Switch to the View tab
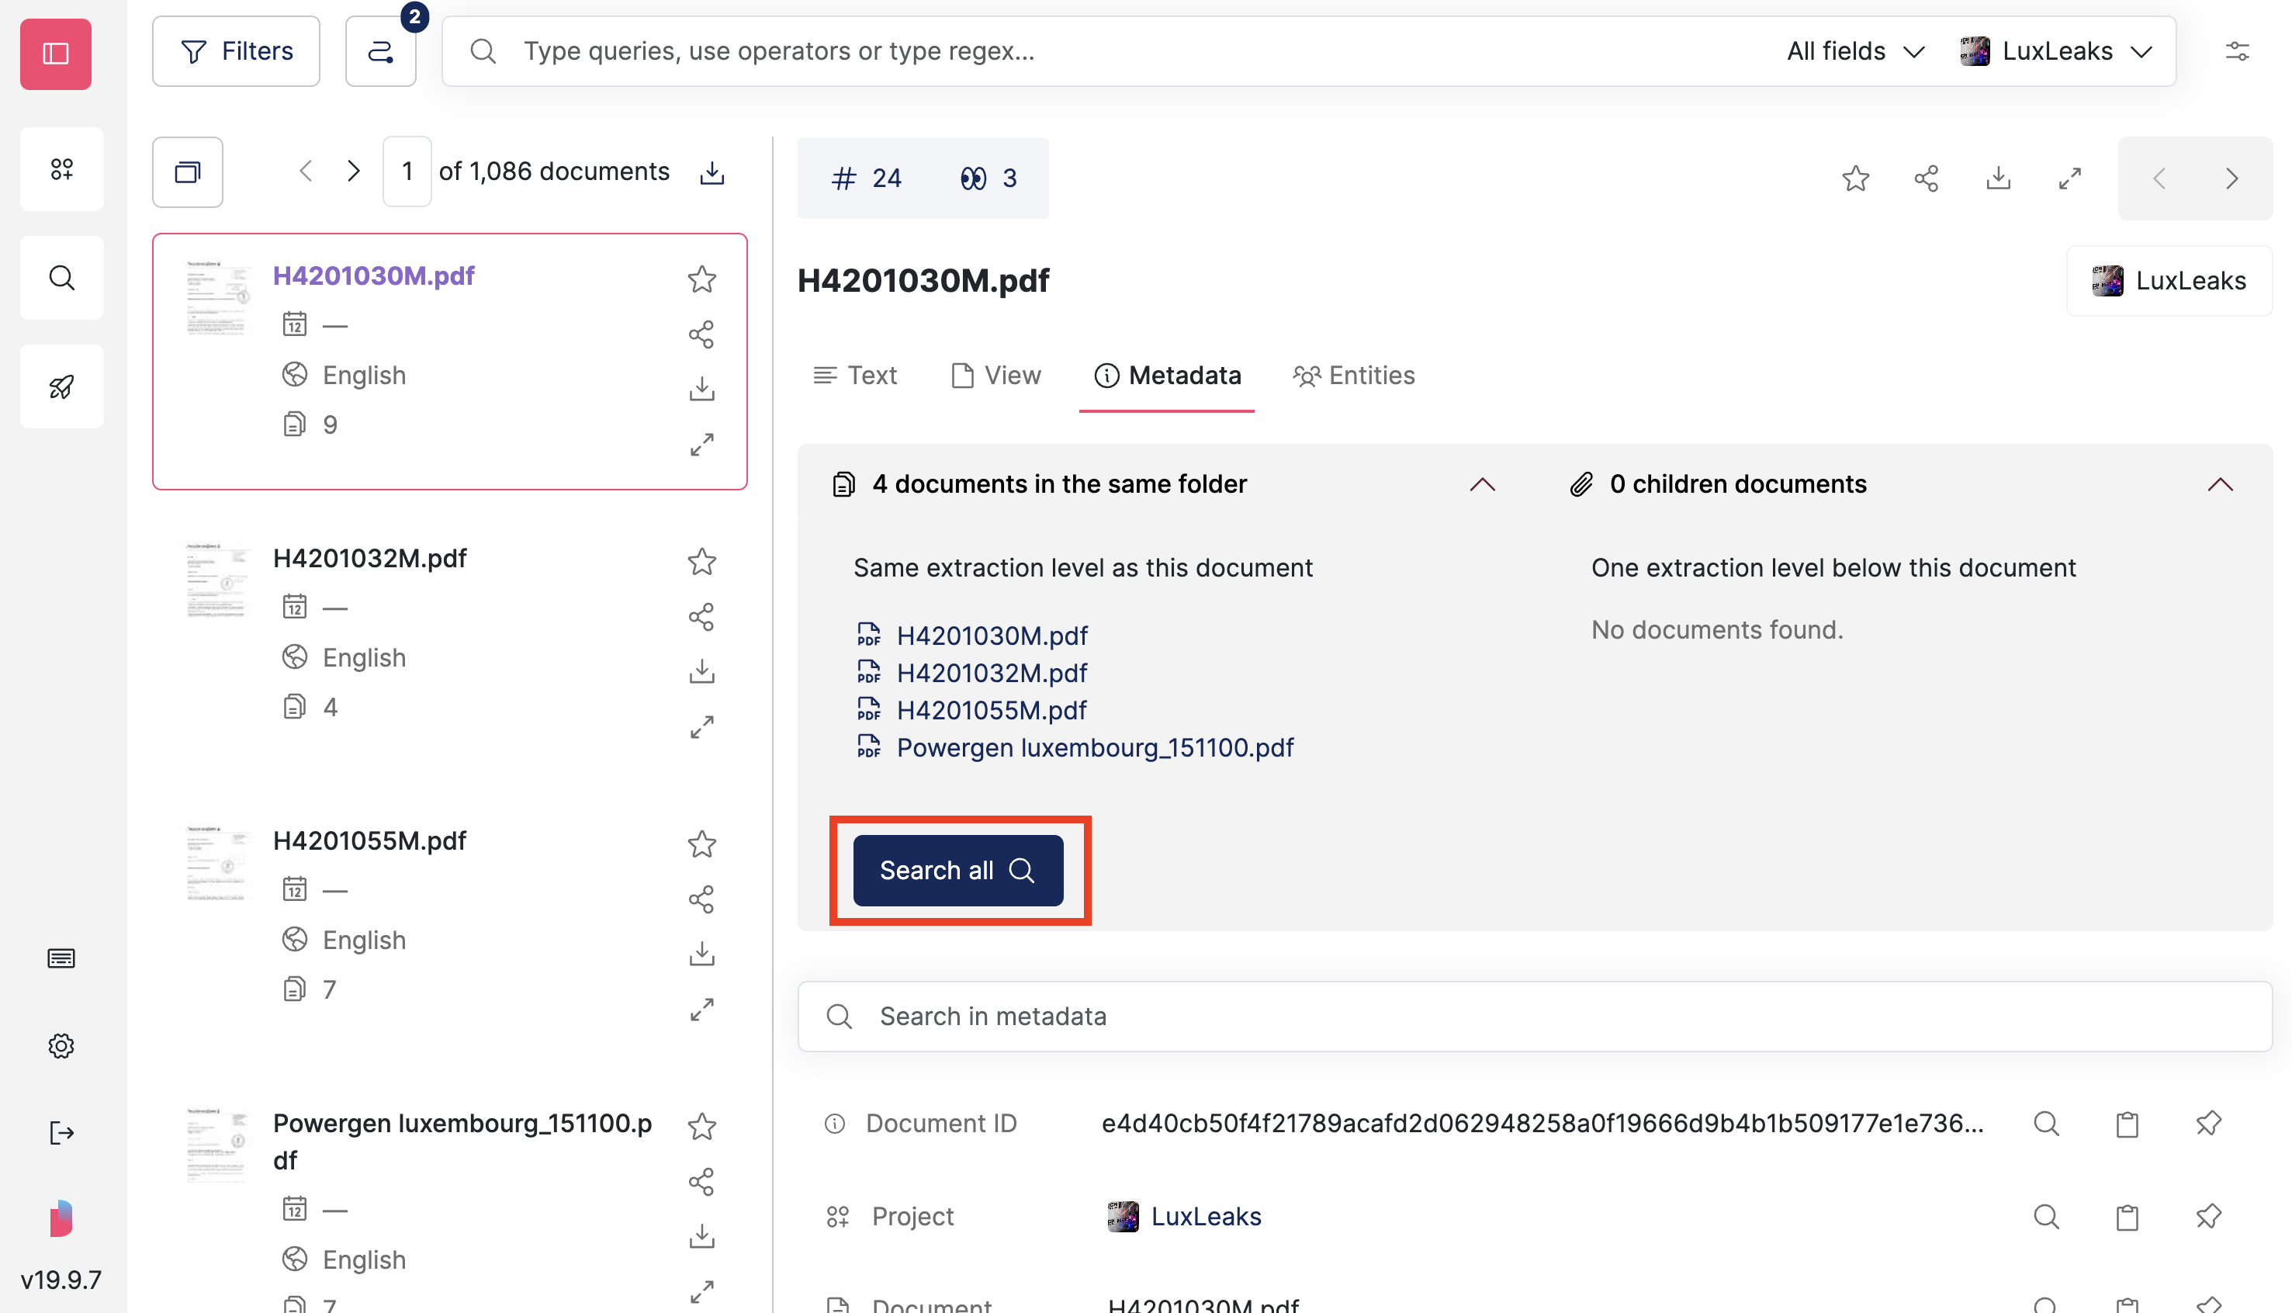 pyautogui.click(x=995, y=375)
